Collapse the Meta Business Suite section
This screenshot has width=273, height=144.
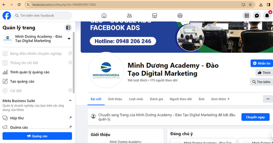click(x=70, y=101)
